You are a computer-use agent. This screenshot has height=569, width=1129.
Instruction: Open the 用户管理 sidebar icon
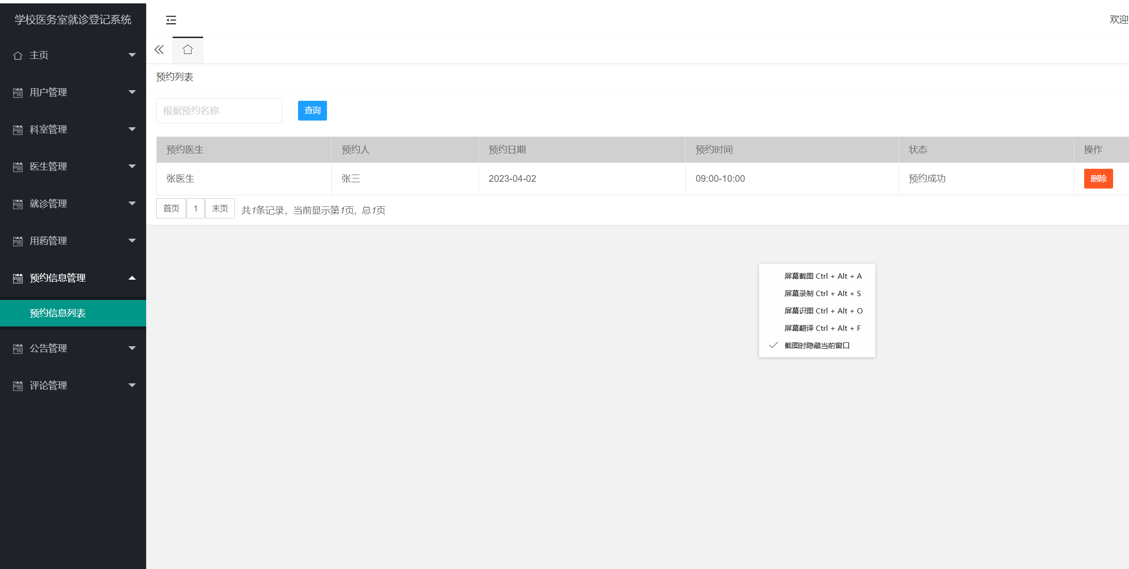pos(18,92)
